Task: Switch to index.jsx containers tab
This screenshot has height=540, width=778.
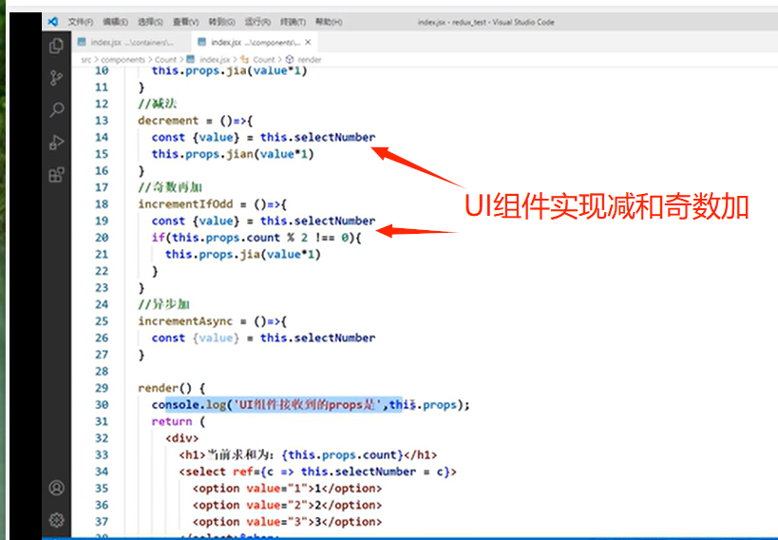Action: 131,42
